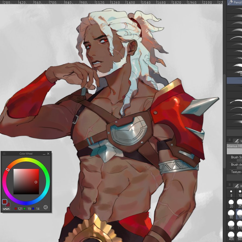This screenshot has height=242, width=242.
Task: Click the Artemus HB brush name box
Action: point(234,149)
